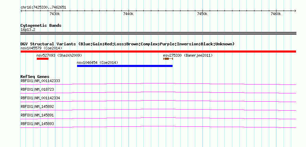306x147 pixels.
Task: Click the 7460k ruler tick label
Action: 276,14
